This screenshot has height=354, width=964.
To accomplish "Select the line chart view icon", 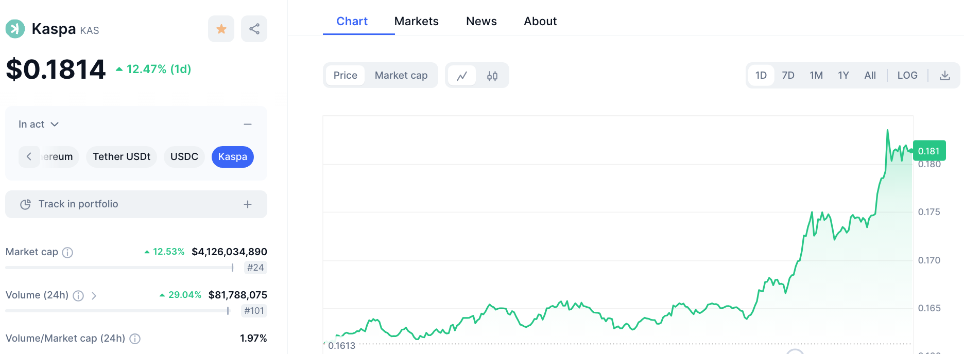I will tap(462, 76).
